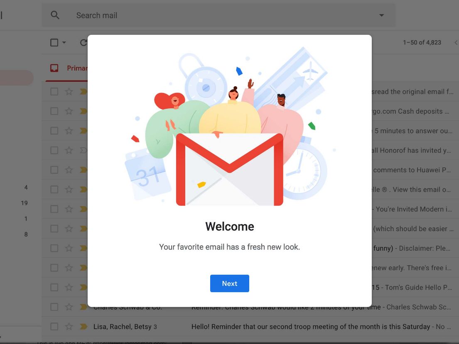Expand the select-all dropdown arrow

click(x=64, y=43)
